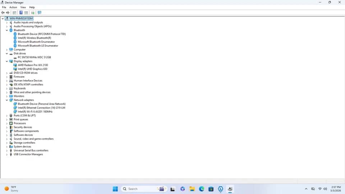Expand Human Interface Devices

pos(7,81)
